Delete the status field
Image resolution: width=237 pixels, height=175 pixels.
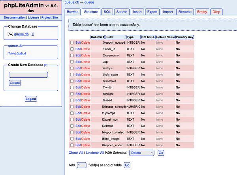(86, 126)
